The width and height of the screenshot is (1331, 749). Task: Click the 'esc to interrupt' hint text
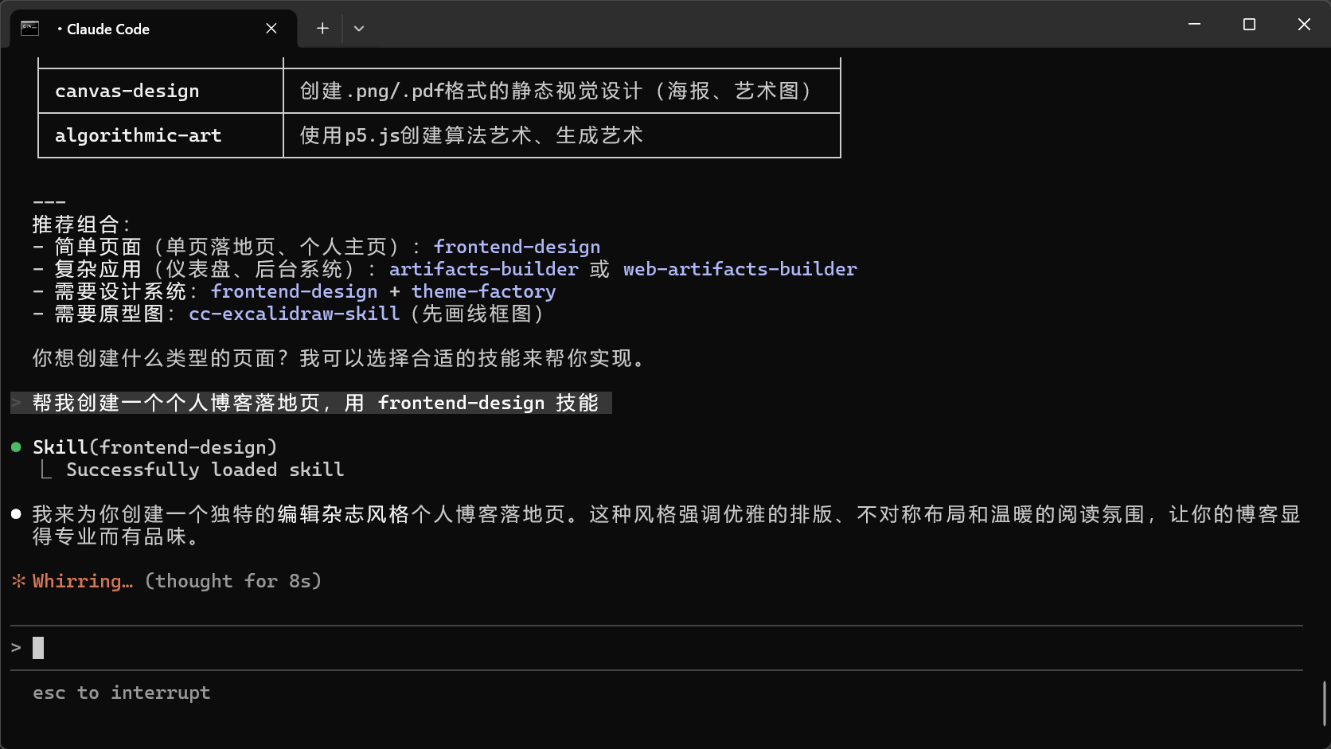coord(121,692)
